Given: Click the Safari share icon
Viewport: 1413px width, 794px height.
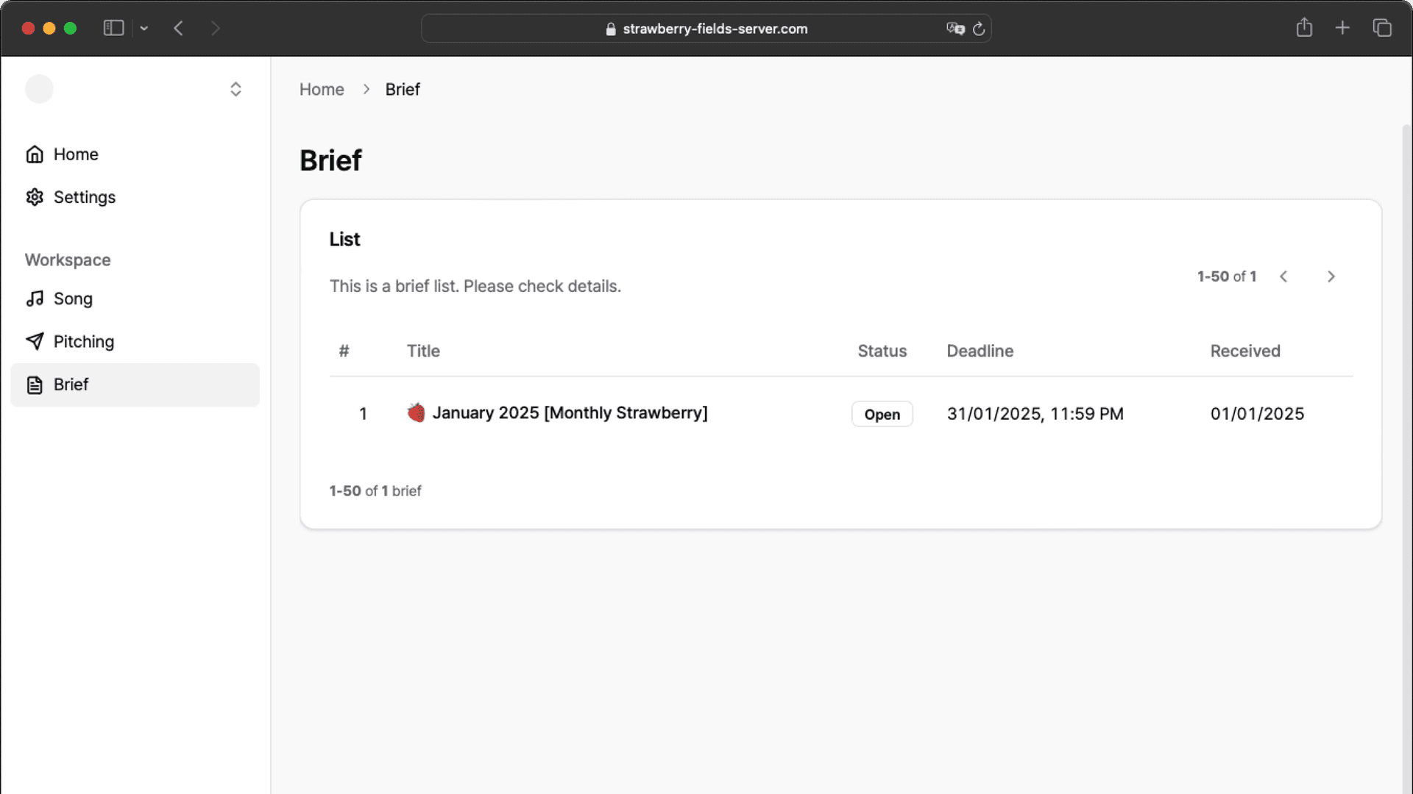Looking at the screenshot, I should (1304, 28).
